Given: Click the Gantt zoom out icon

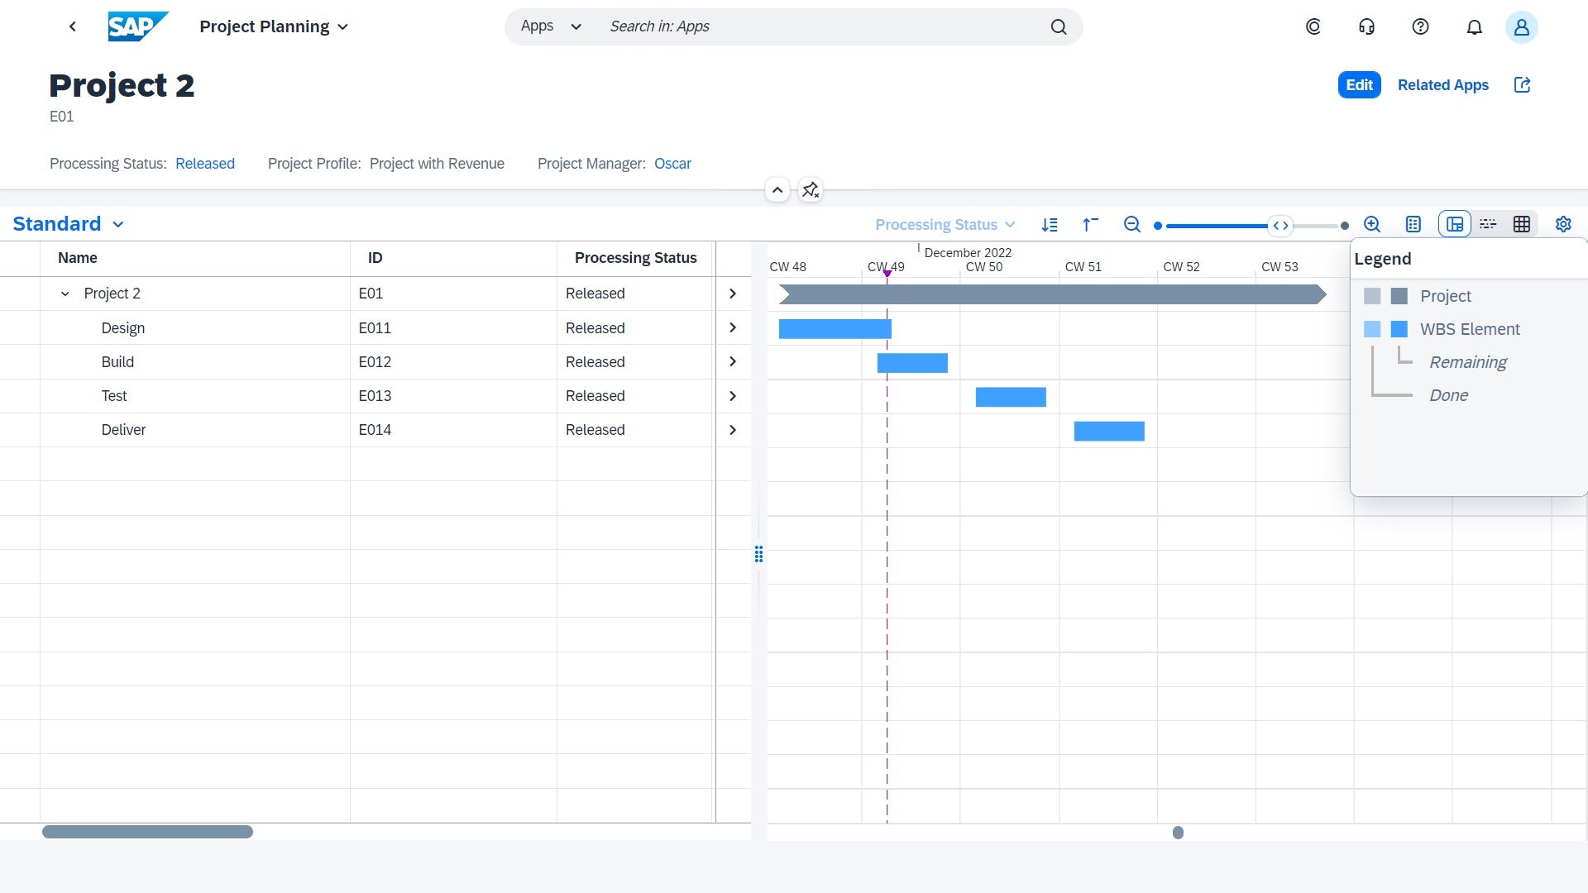Looking at the screenshot, I should click(x=1132, y=225).
